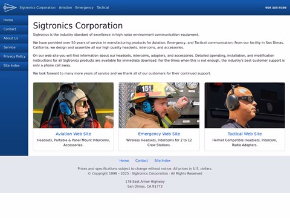Click the Sigtronics logo icon in header
Image resolution: width=290 pixels, height=218 pixels.
point(10,8)
